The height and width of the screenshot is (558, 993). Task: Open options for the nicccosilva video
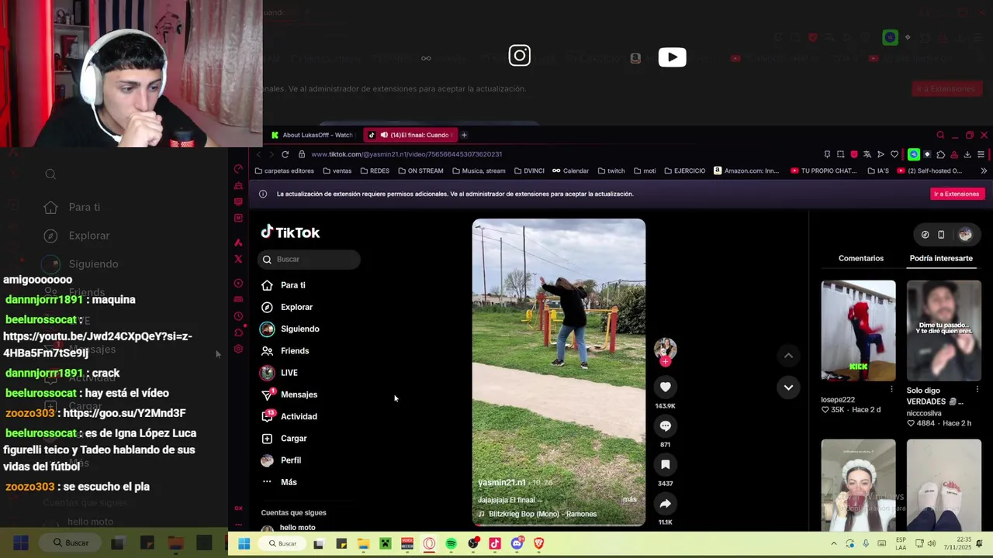tap(977, 390)
